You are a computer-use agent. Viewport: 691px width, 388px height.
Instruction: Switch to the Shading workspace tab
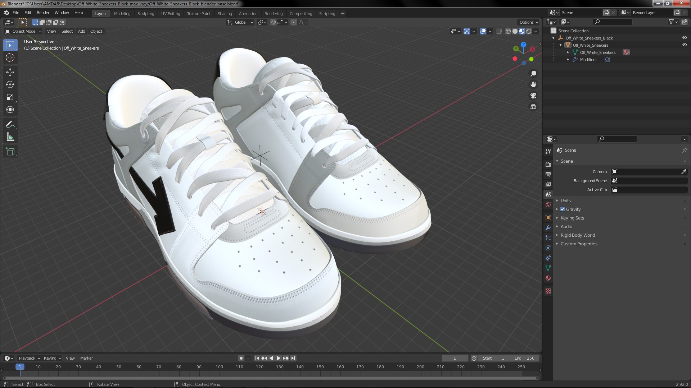point(225,14)
